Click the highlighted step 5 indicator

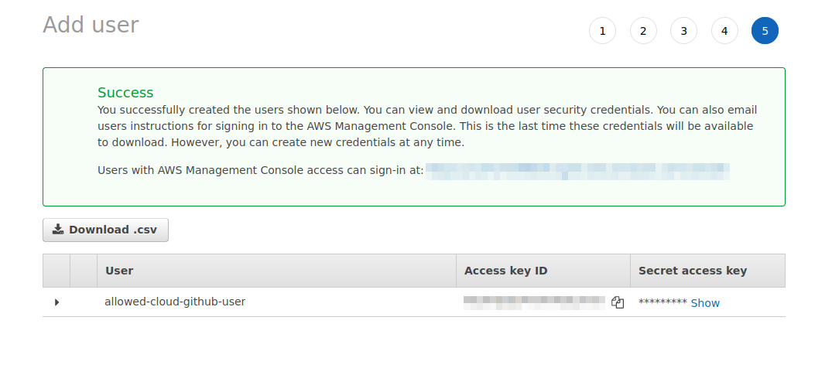tap(765, 31)
